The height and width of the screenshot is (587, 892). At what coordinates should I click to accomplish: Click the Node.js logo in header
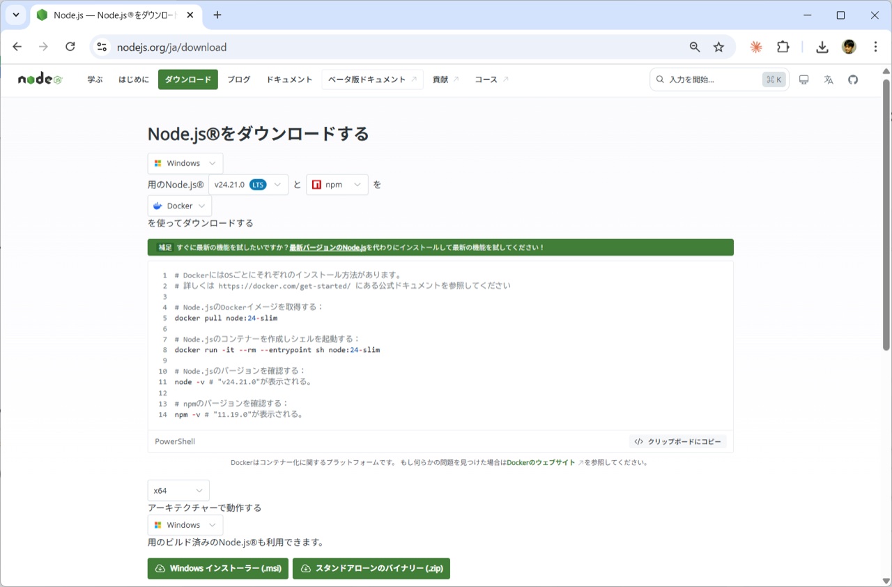click(40, 79)
